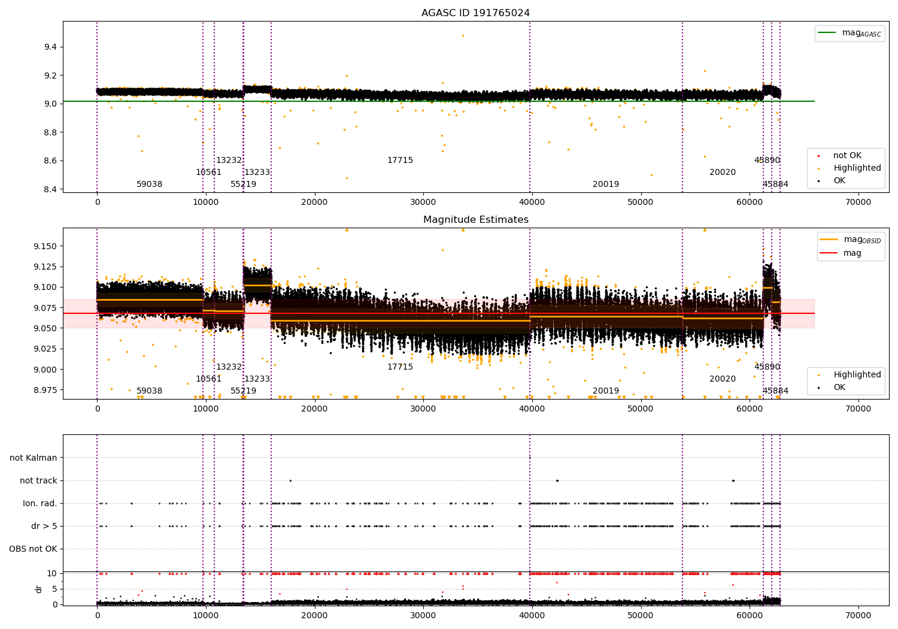Click the 8.975 y-axis tick of middle plot
This screenshot has width=898, height=629.
point(45,391)
